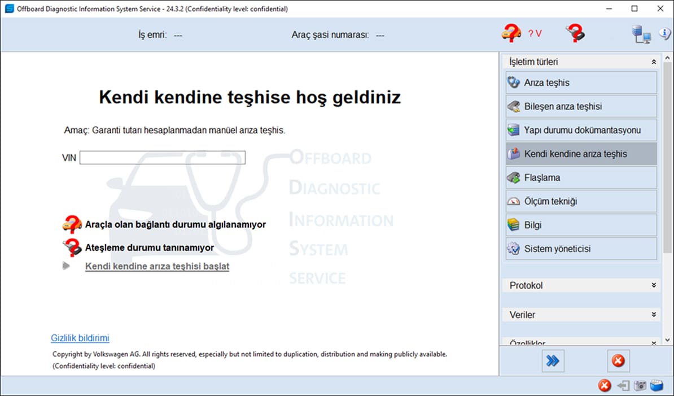
Task: Click the scrollbar down arrow in right panel
Action: click(x=667, y=340)
